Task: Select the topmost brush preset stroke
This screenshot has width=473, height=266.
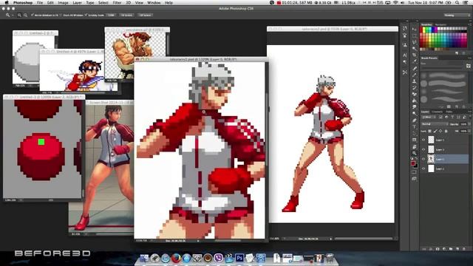Action: [x=446, y=75]
